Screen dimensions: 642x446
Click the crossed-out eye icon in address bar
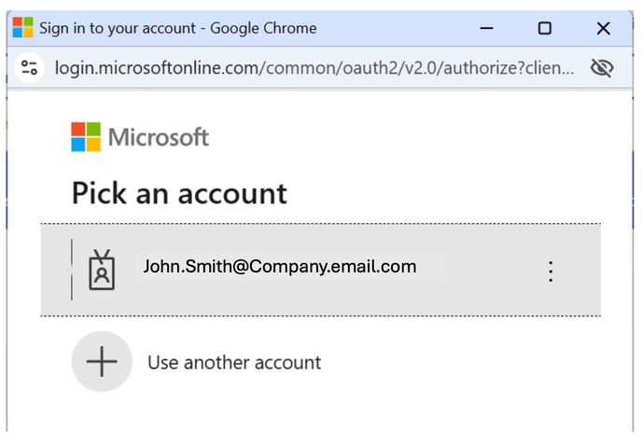tap(602, 67)
